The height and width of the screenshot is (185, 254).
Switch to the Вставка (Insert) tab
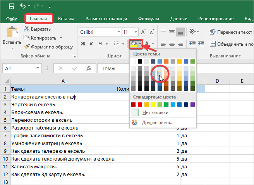(x=66, y=19)
